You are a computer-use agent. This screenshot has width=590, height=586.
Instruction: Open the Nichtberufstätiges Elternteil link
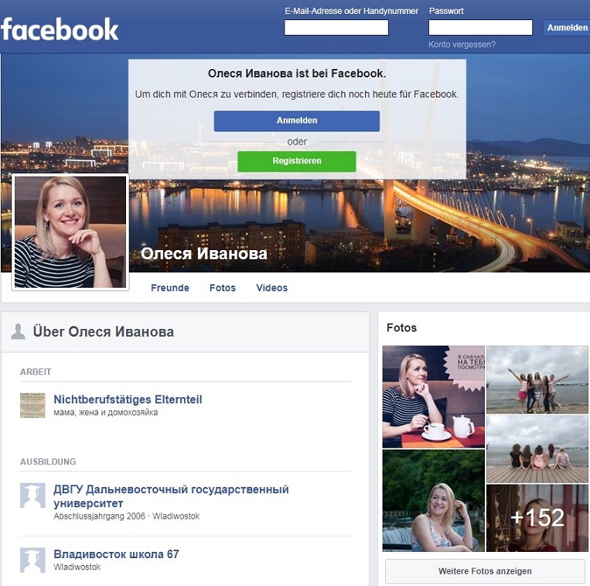128,399
